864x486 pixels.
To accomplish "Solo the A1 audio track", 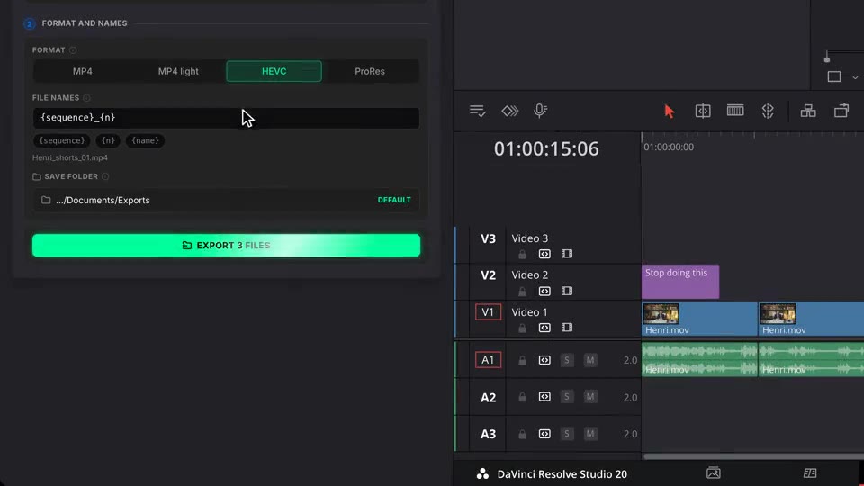I will point(566,360).
